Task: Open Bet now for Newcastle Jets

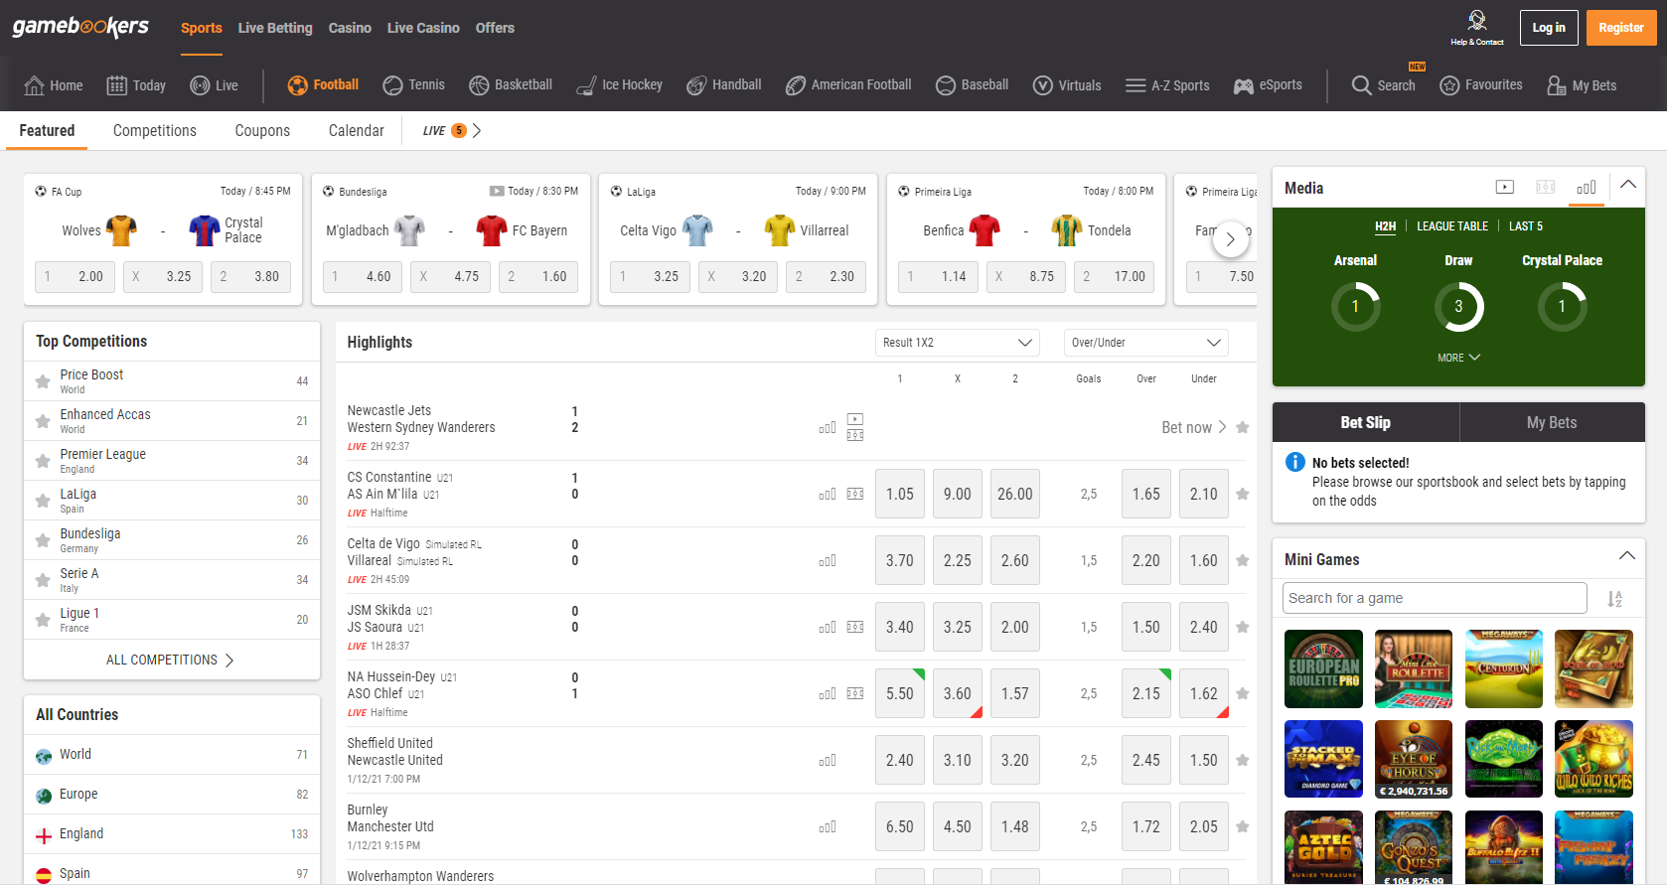Action: click(1193, 427)
